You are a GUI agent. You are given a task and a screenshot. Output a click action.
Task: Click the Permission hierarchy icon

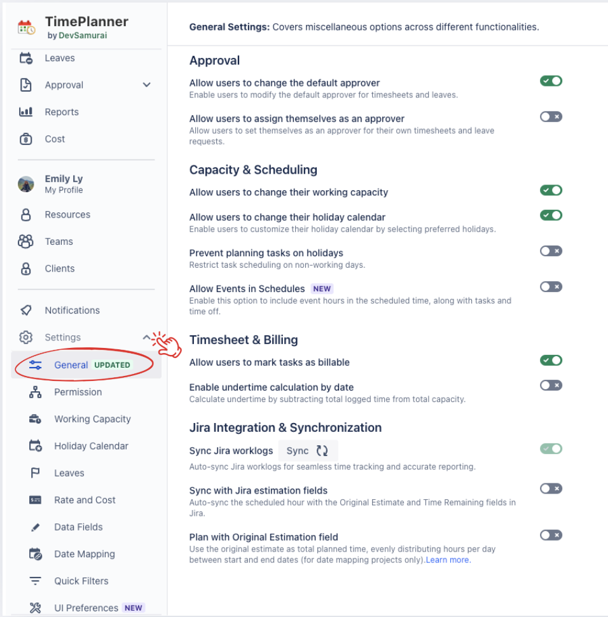(x=35, y=392)
